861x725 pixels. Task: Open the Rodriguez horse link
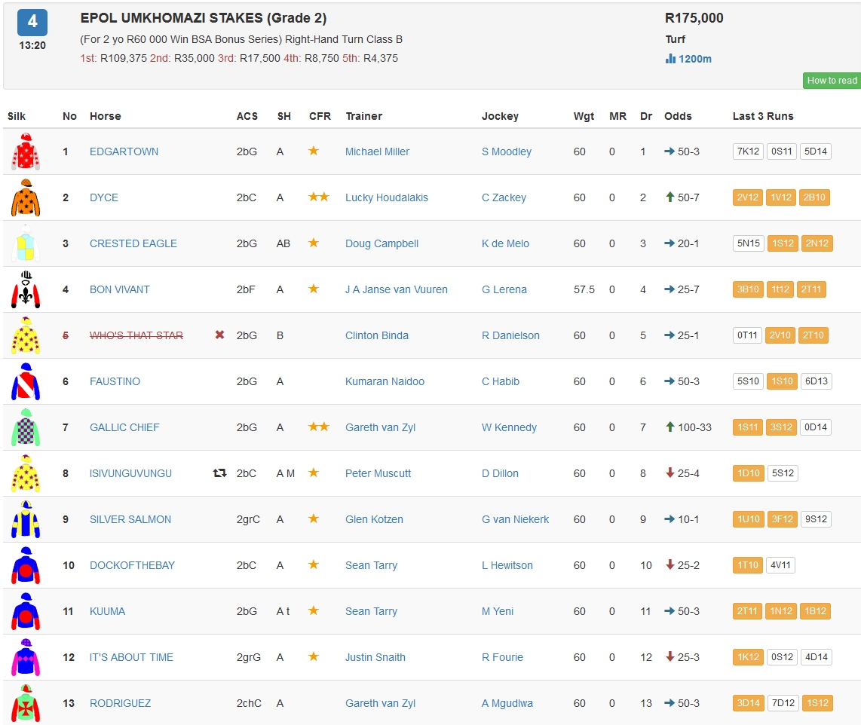pyautogui.click(x=120, y=703)
